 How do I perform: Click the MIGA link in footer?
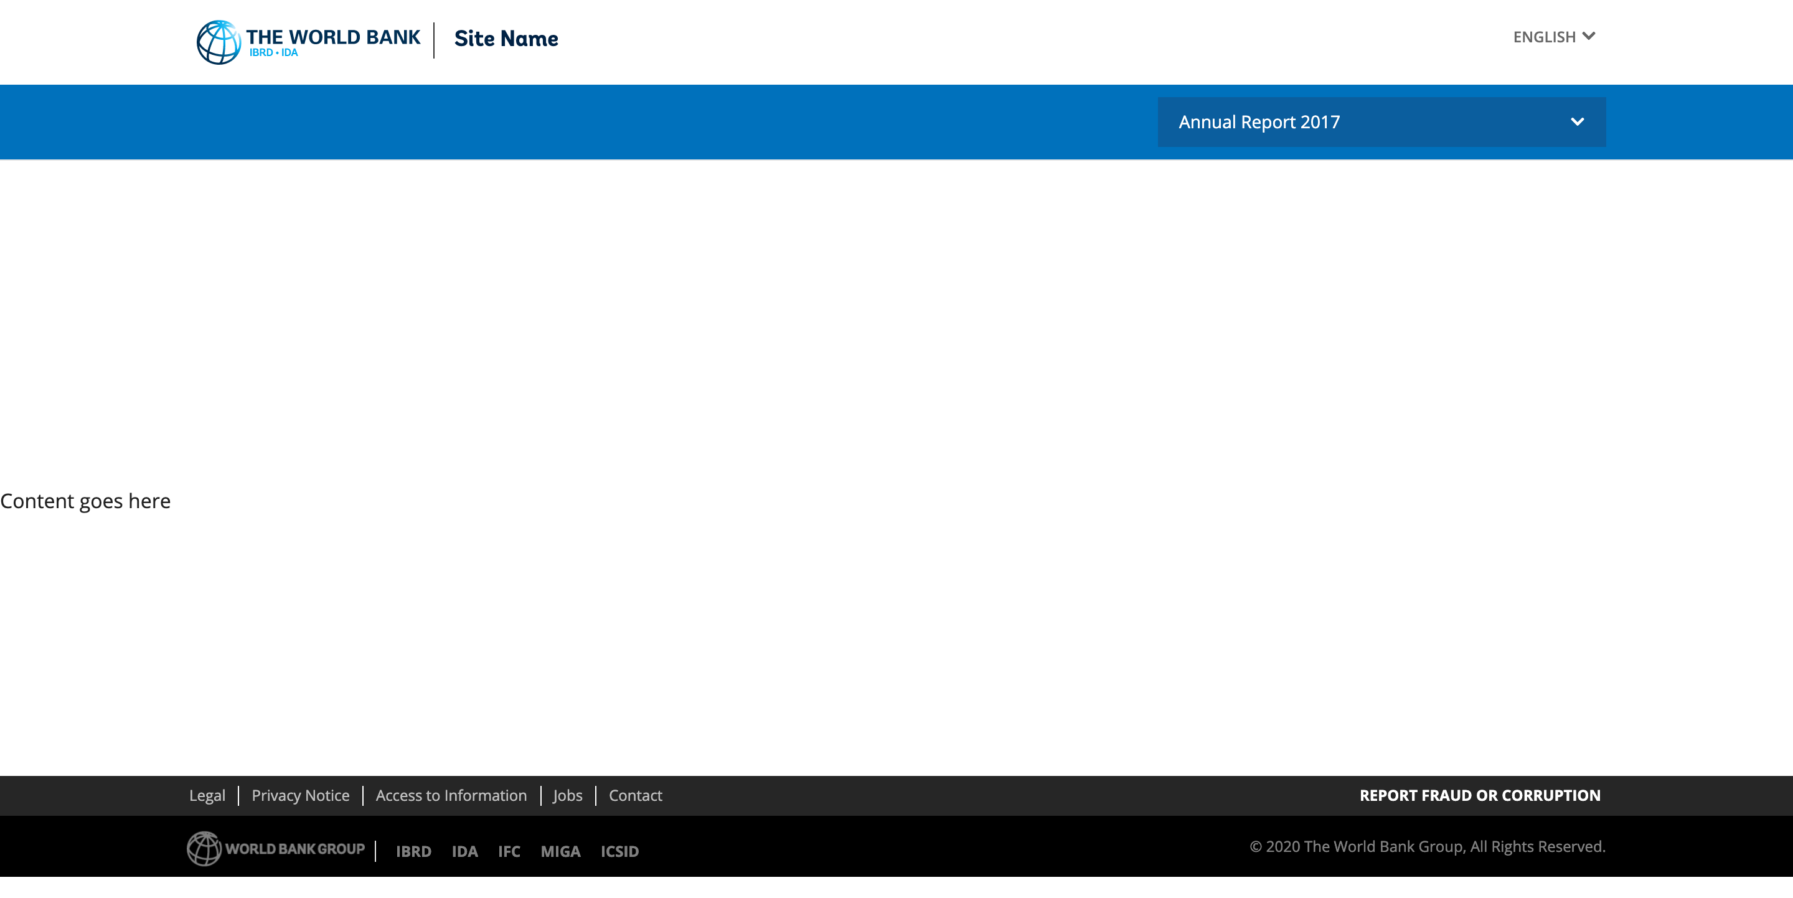[560, 851]
